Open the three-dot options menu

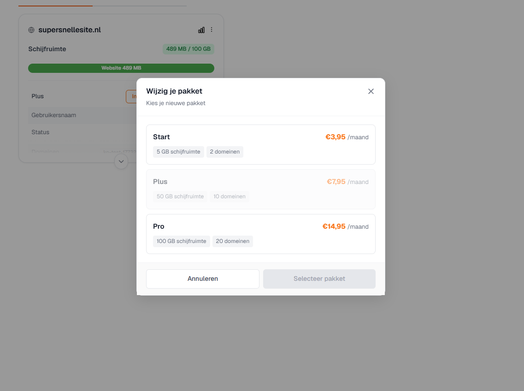tap(212, 30)
